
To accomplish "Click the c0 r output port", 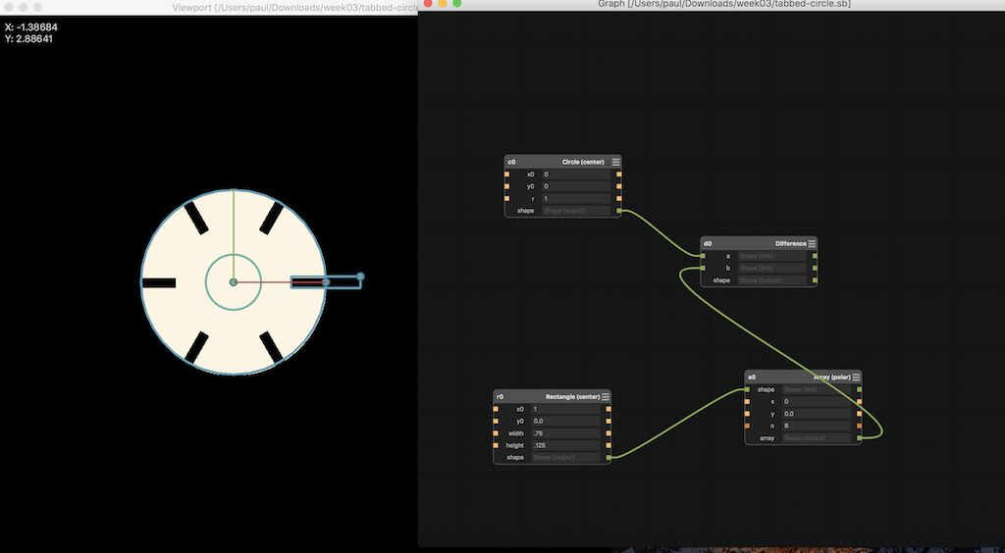I will point(618,198).
